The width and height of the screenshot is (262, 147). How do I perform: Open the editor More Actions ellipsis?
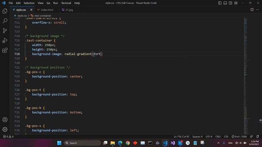point(257,10)
